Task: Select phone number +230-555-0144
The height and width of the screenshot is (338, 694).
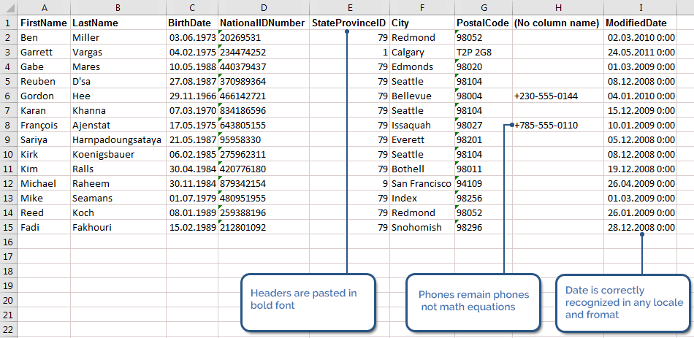Action: point(559,96)
